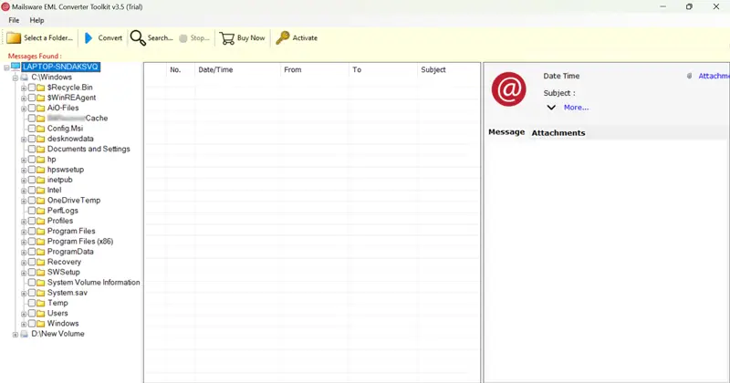Check the ProgramData folder checkbox
730x383 pixels.
click(x=32, y=252)
